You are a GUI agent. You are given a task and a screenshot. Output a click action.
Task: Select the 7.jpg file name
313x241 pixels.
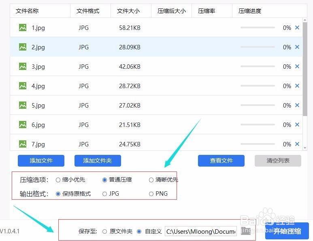coord(38,144)
